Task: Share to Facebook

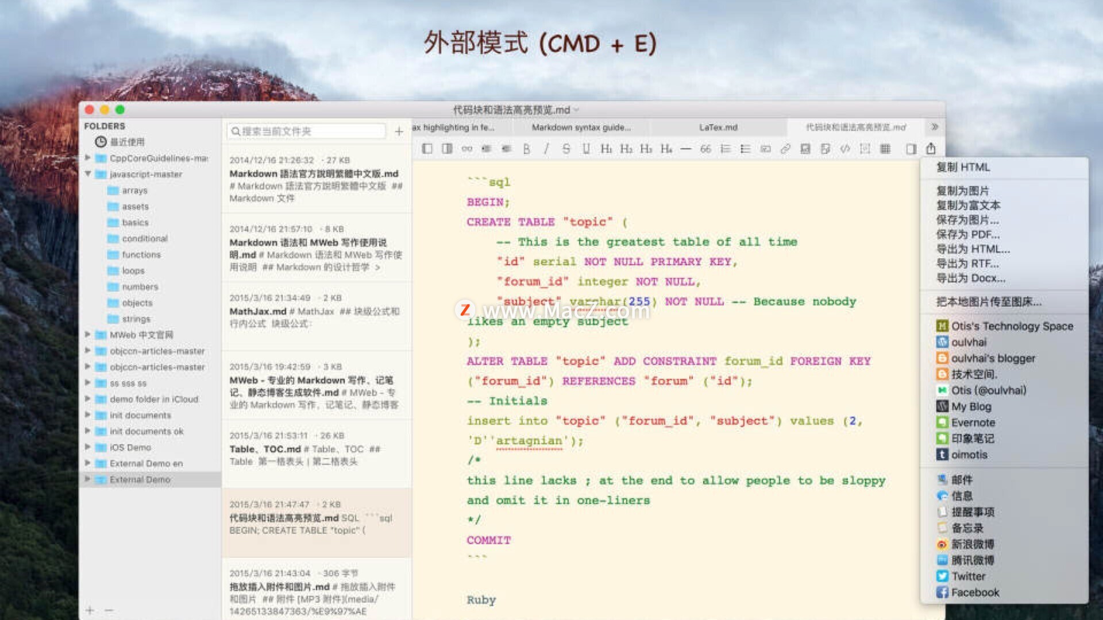Action: [x=968, y=592]
